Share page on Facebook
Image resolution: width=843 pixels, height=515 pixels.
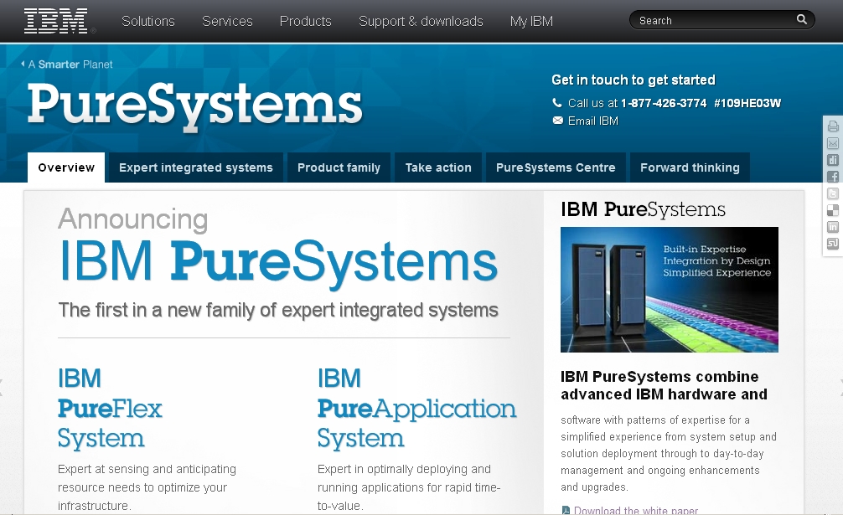[833, 177]
